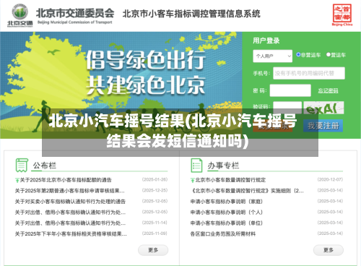
Task: Click the 办事专栏 document icon
Action: 196,165
